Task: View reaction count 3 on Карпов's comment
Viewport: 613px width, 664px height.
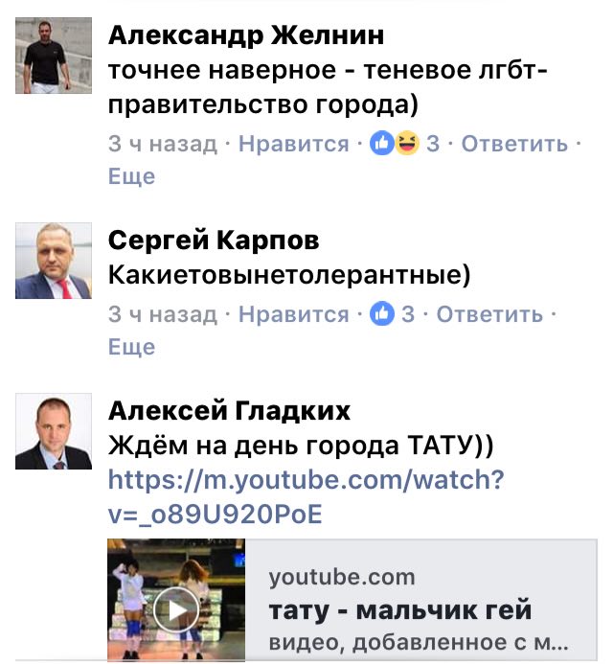Action: point(408,314)
